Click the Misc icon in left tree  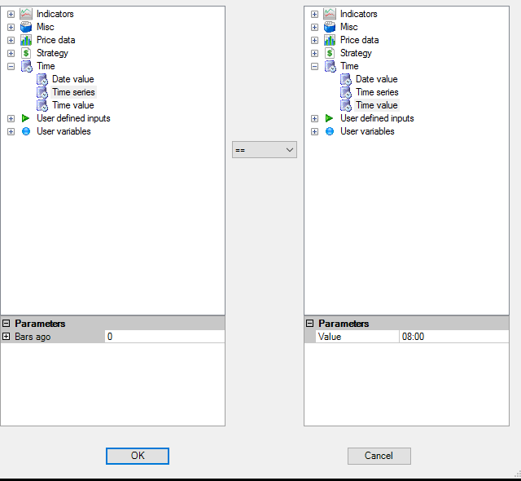[26, 27]
